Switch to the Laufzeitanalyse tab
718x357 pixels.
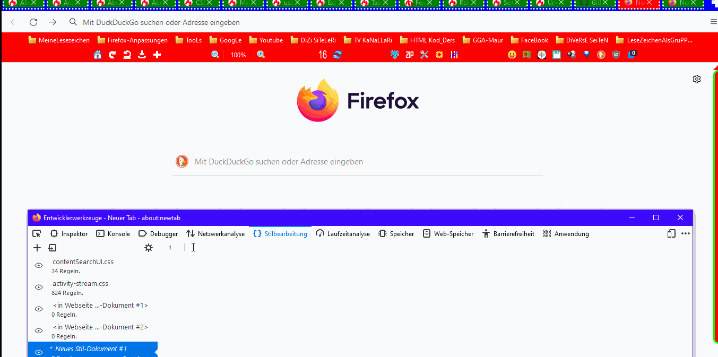tap(343, 233)
